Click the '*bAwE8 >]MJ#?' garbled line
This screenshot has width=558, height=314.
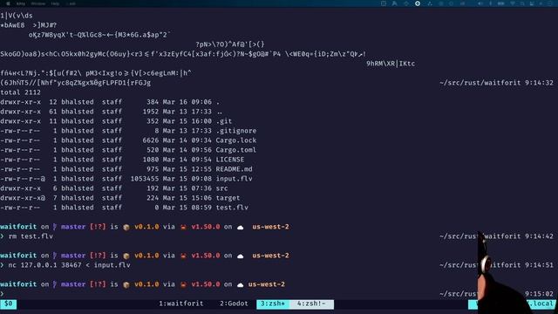pos(29,25)
